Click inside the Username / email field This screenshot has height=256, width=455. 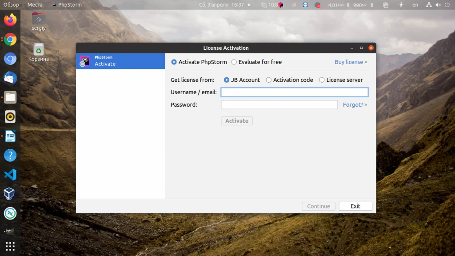click(294, 92)
